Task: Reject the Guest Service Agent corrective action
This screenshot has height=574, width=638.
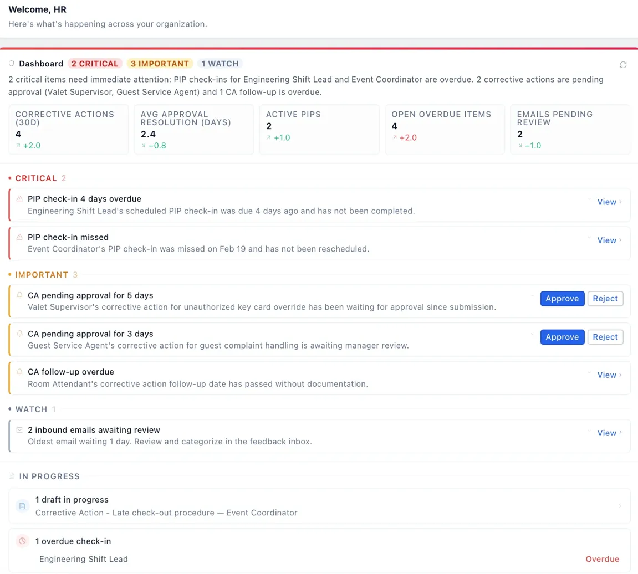Action: (605, 337)
